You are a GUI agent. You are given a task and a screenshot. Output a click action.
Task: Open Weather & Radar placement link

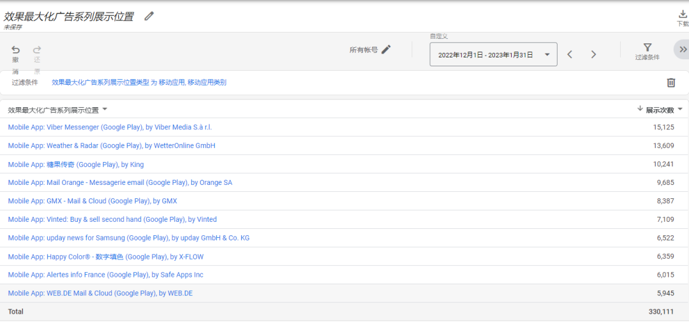tap(112, 145)
